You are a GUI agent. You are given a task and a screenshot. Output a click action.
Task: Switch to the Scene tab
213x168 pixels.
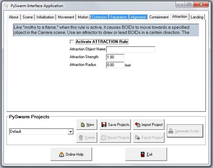pos(28,17)
